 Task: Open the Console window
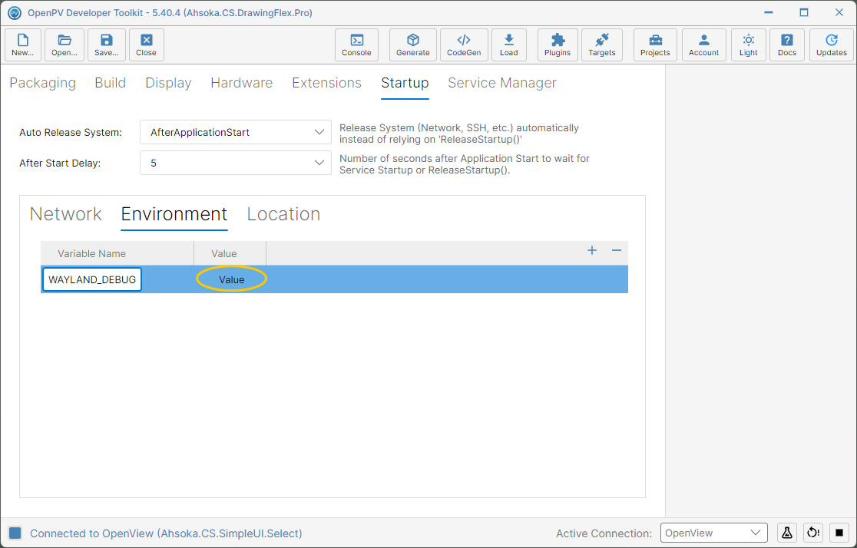356,45
